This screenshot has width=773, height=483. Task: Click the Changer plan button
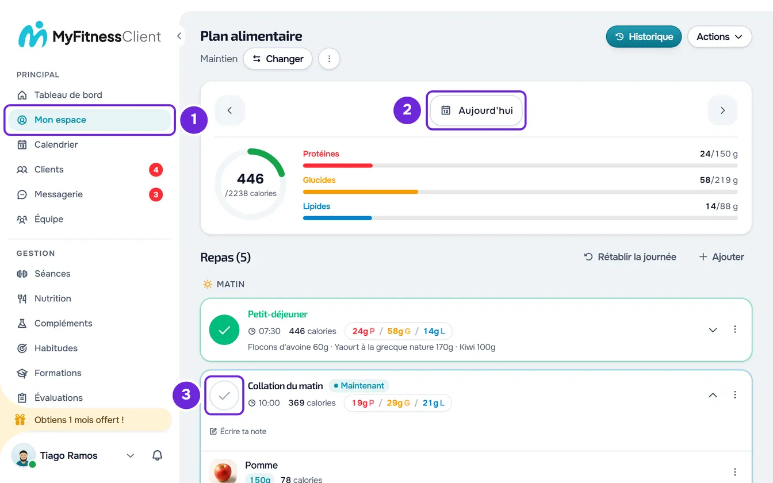coord(278,59)
